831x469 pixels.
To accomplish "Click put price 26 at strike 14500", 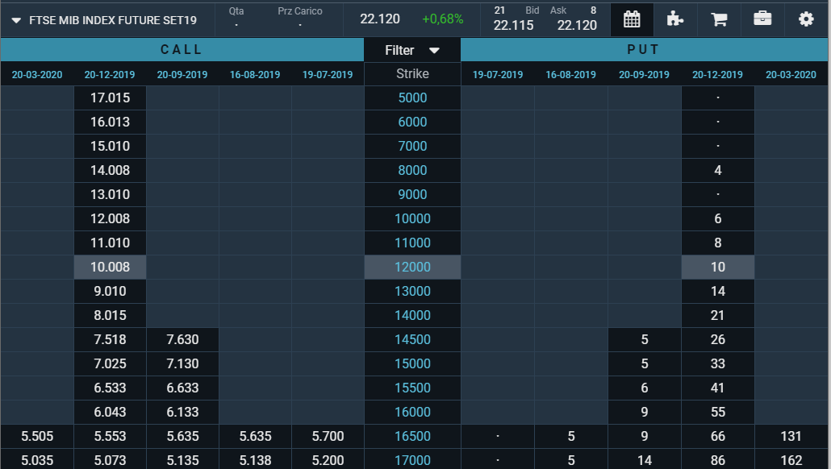I will point(717,340).
